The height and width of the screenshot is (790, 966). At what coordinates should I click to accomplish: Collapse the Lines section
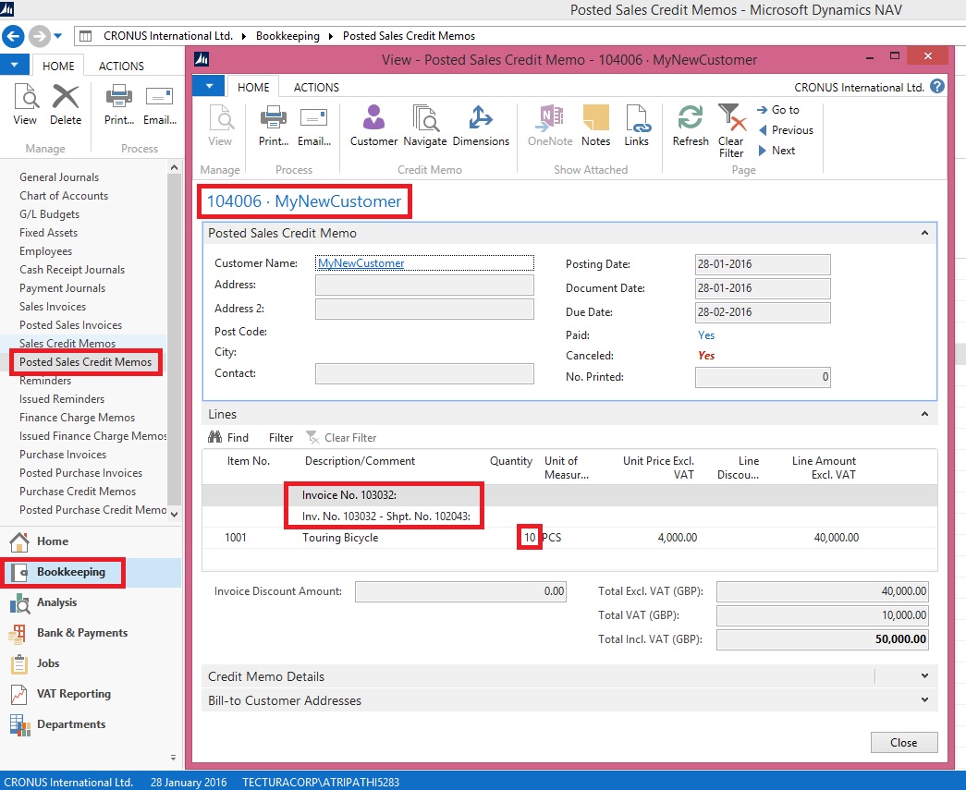(x=924, y=415)
